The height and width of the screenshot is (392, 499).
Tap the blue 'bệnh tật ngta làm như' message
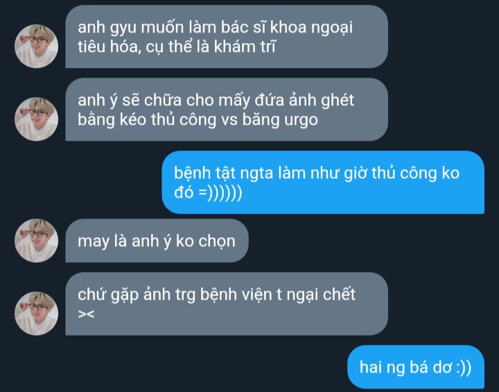[323, 182]
